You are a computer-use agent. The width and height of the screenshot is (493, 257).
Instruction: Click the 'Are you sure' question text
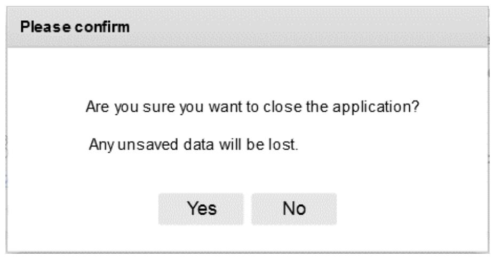click(252, 107)
